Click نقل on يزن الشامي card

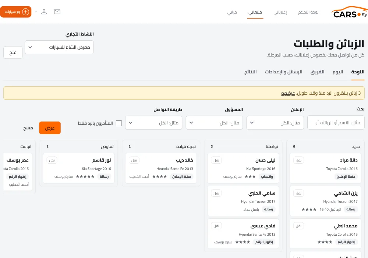point(298,193)
